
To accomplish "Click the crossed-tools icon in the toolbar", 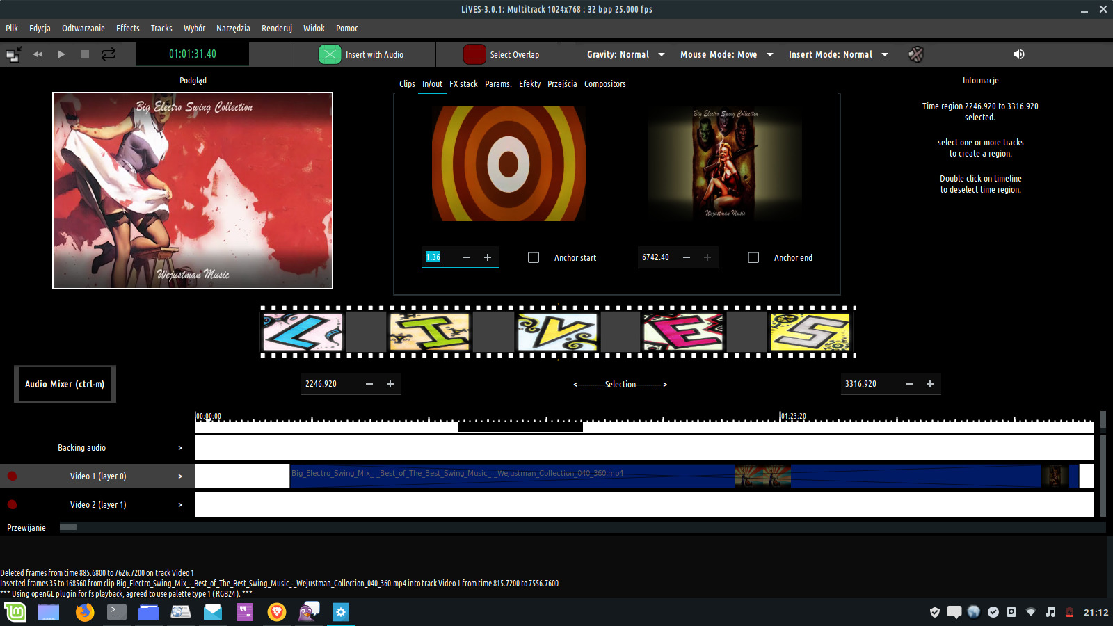I will point(916,54).
